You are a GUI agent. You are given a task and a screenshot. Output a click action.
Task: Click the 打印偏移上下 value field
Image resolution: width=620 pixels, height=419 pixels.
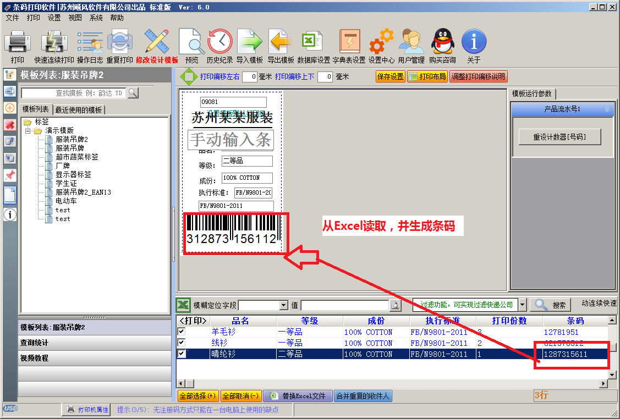(x=325, y=76)
